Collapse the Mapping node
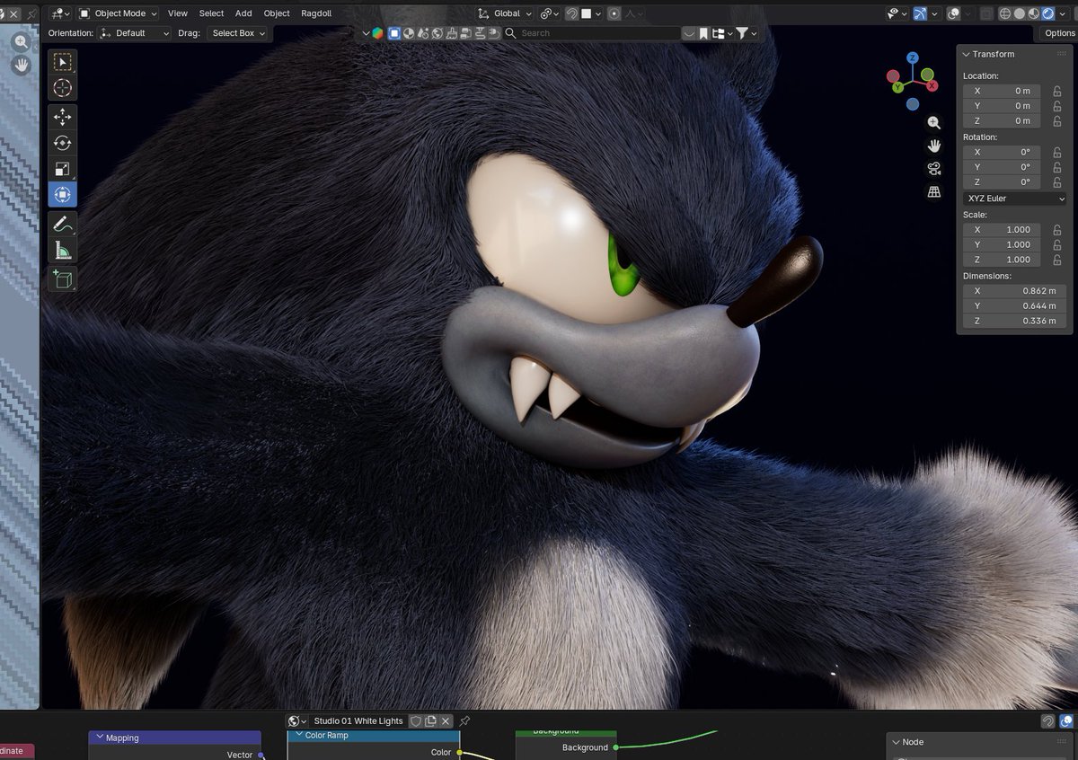This screenshot has height=760, width=1078. tap(100, 738)
